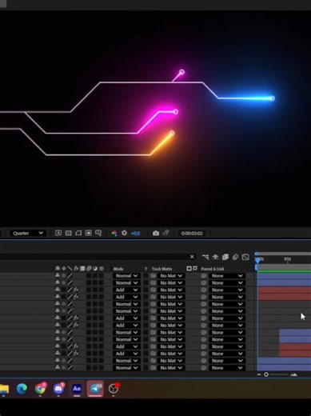Toggle the transparency grid in viewer
The height and width of the screenshot is (416, 311).
tap(69, 233)
